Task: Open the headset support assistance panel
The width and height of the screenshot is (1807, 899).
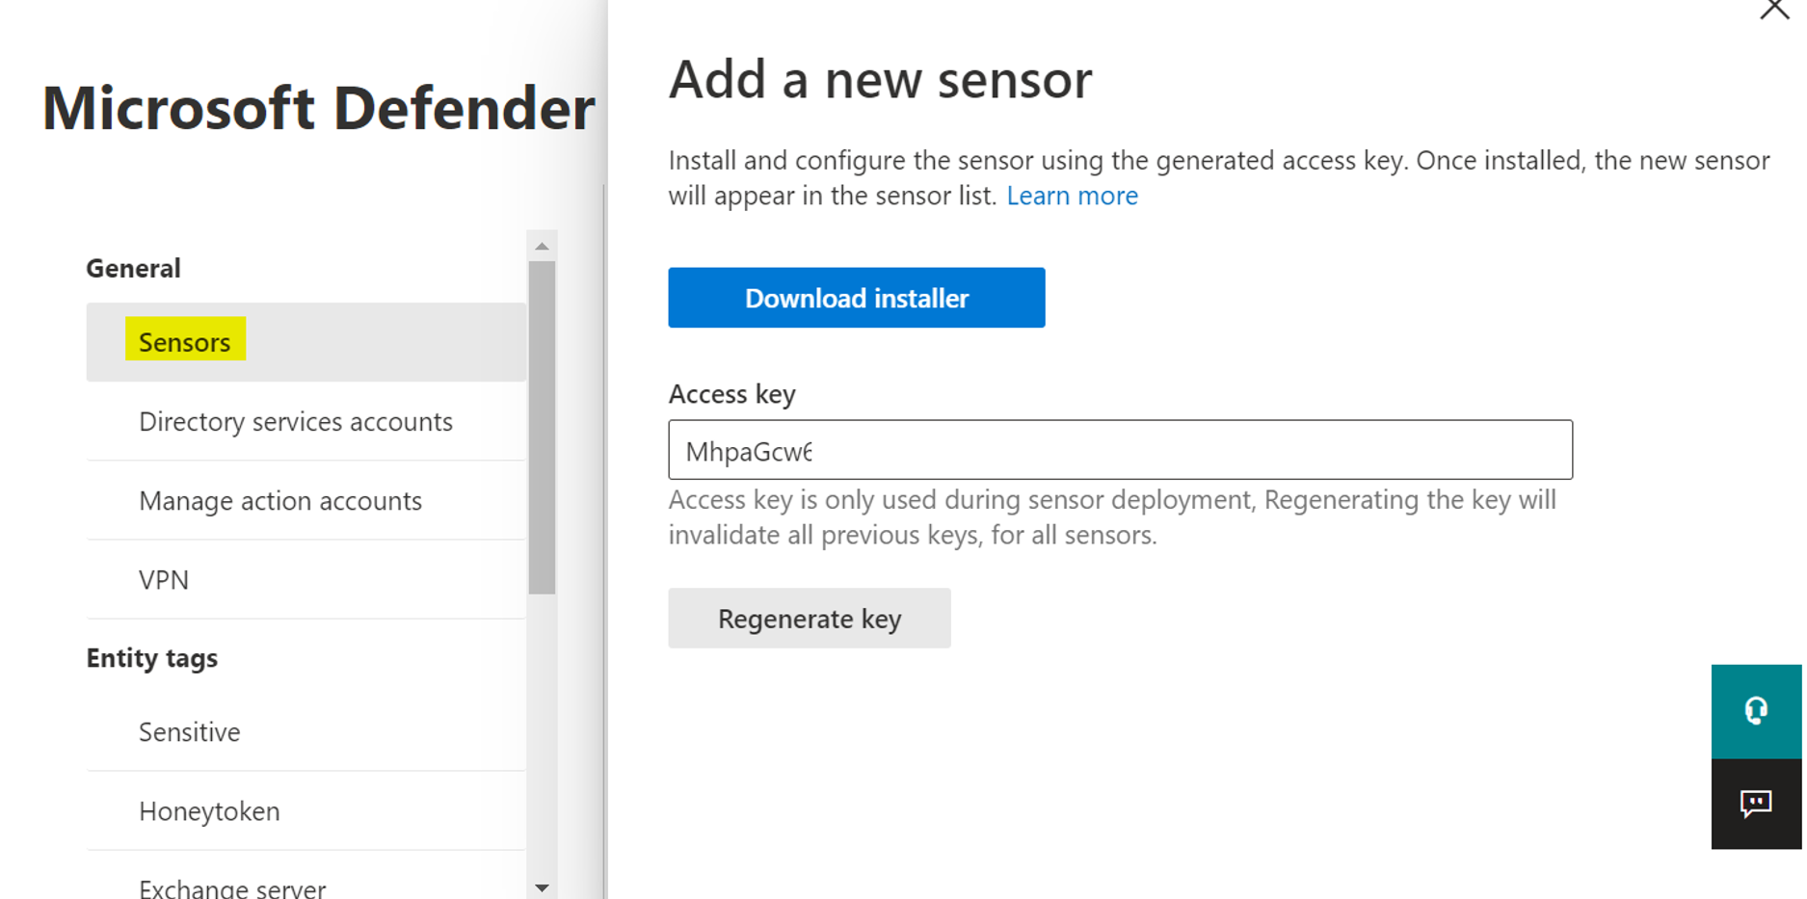Action: click(x=1756, y=711)
